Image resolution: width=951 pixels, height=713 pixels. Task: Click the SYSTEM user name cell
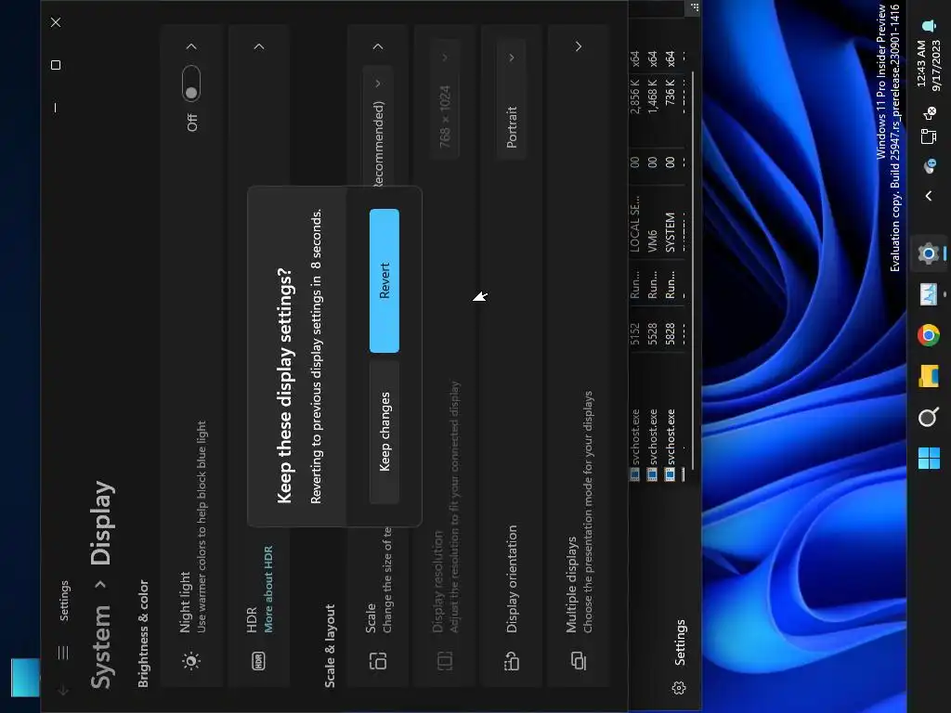[670, 231]
